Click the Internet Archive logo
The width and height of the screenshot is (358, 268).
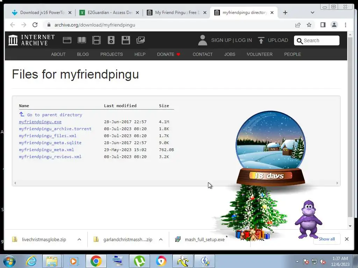pos(31,40)
